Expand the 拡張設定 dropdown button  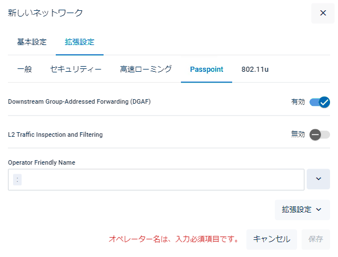click(302, 210)
